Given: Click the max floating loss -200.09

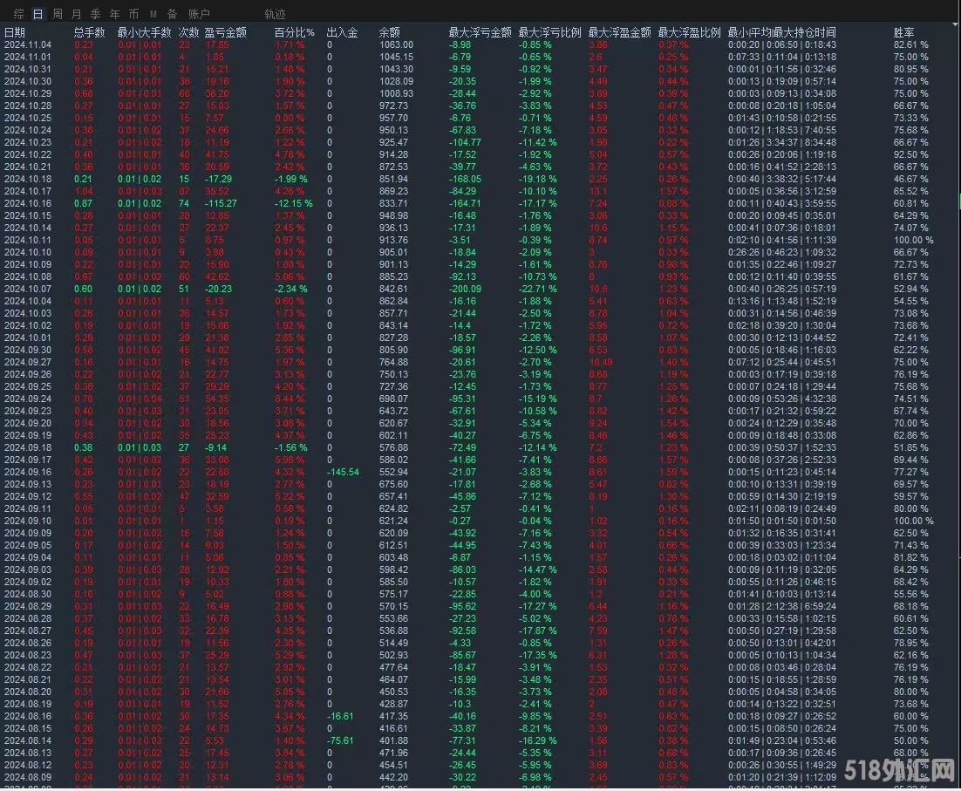Looking at the screenshot, I should pos(465,289).
